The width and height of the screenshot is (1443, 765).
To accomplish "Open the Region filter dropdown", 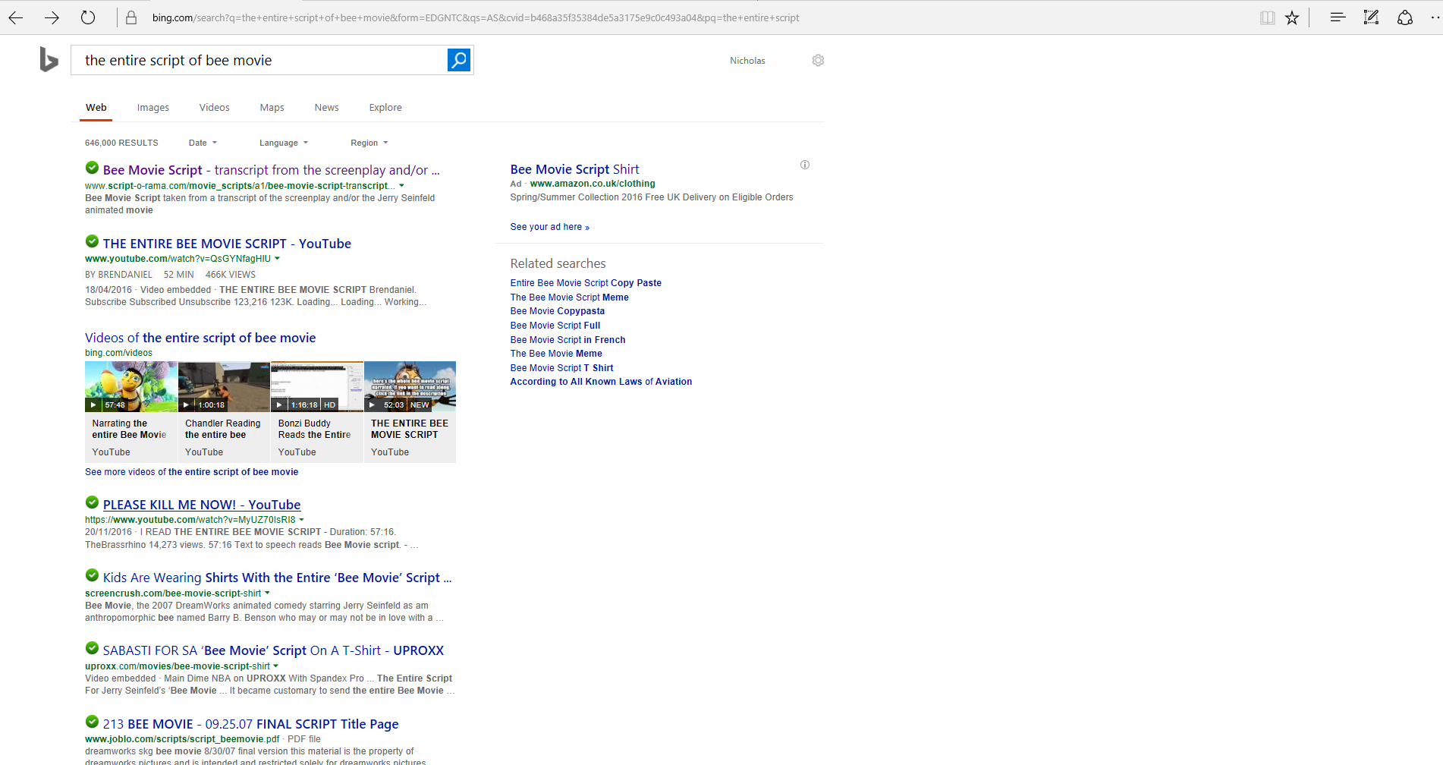I will [369, 143].
